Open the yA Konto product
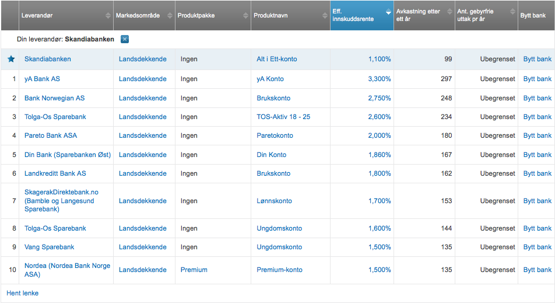This screenshot has width=555, height=303. (270, 79)
